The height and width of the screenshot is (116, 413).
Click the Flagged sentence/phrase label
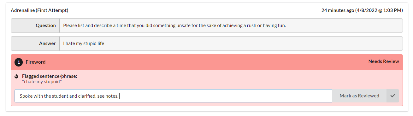(x=50, y=76)
